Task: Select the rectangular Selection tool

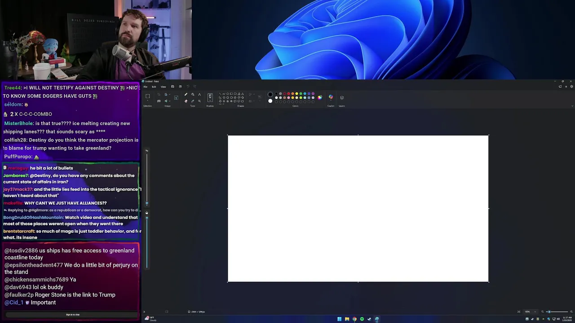Action: 148,96
